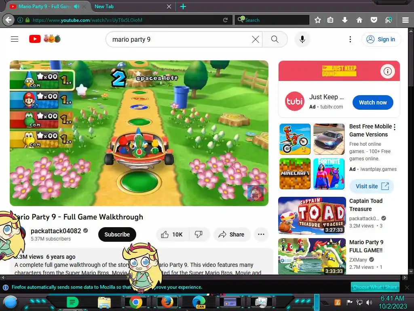The height and width of the screenshot is (311, 414).
Task: Reload the page with the refresh icon
Action: pyautogui.click(x=225, y=20)
